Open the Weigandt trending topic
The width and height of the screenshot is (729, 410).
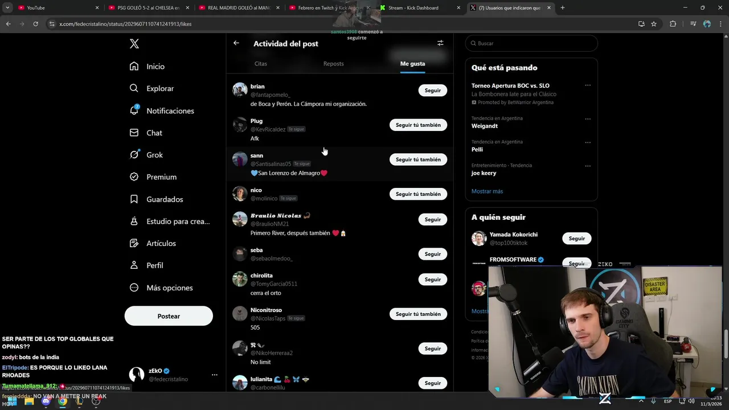(x=484, y=126)
